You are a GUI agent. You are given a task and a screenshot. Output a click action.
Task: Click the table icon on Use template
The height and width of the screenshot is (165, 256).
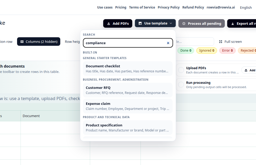(x=140, y=23)
